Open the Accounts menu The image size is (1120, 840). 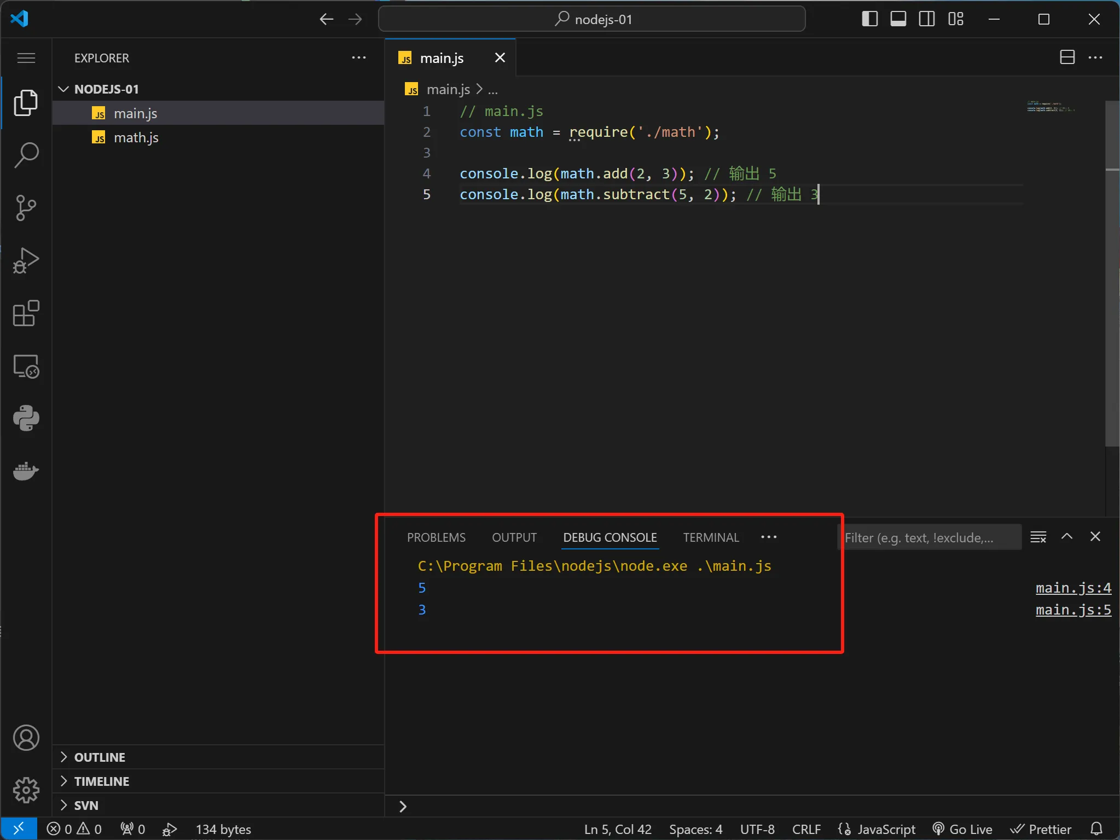click(26, 738)
